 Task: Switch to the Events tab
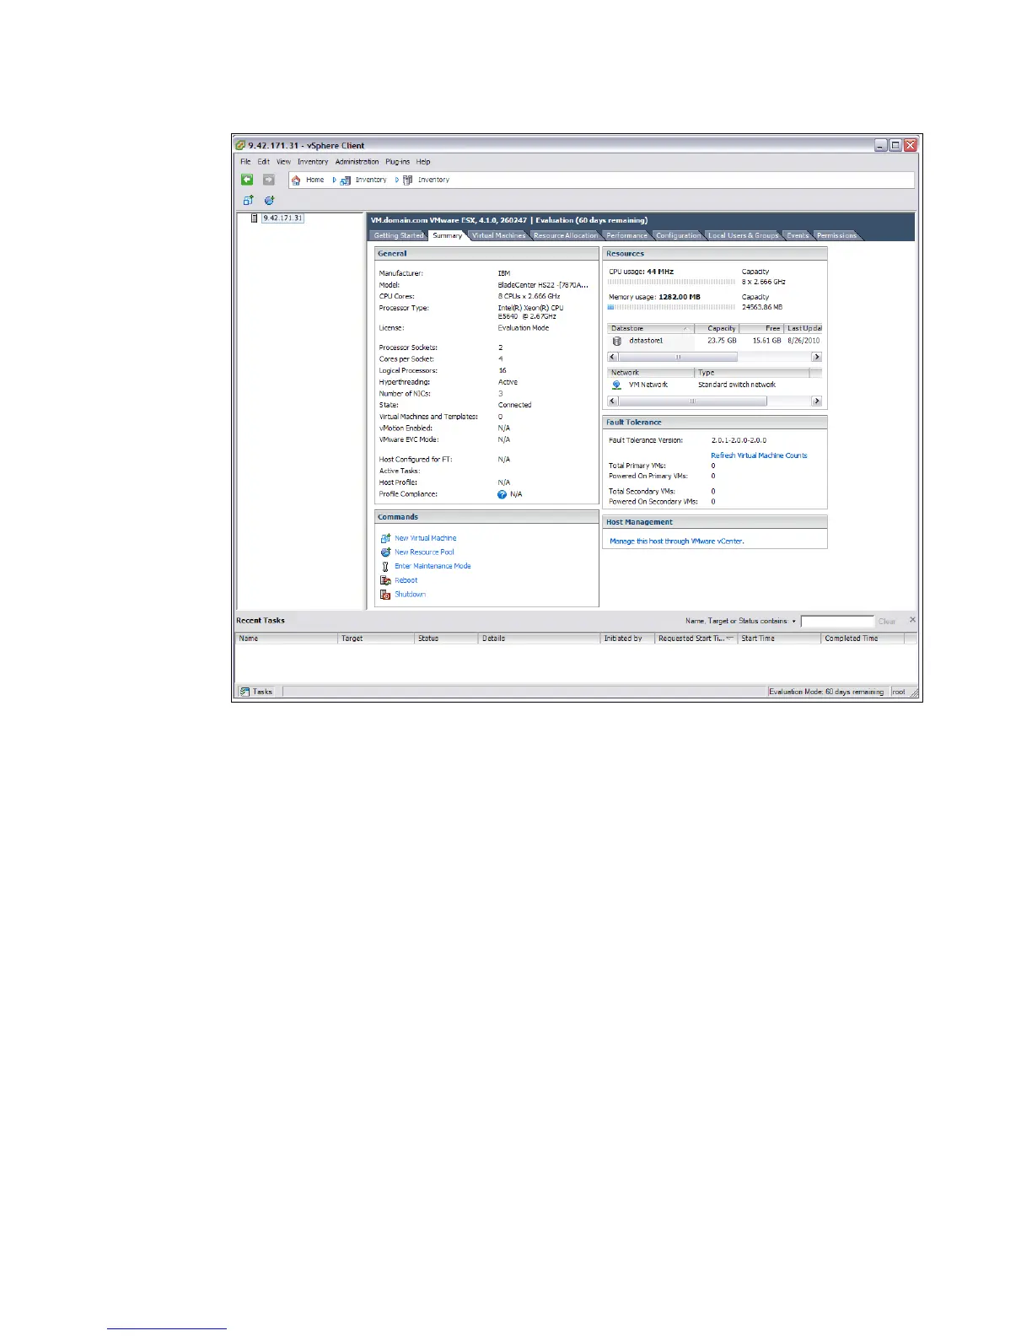pos(798,235)
